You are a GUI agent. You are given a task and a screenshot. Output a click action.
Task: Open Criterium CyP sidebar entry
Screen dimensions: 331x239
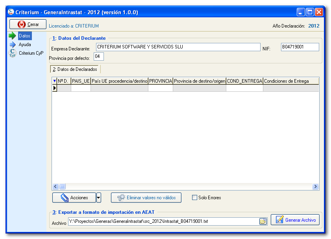point(31,53)
